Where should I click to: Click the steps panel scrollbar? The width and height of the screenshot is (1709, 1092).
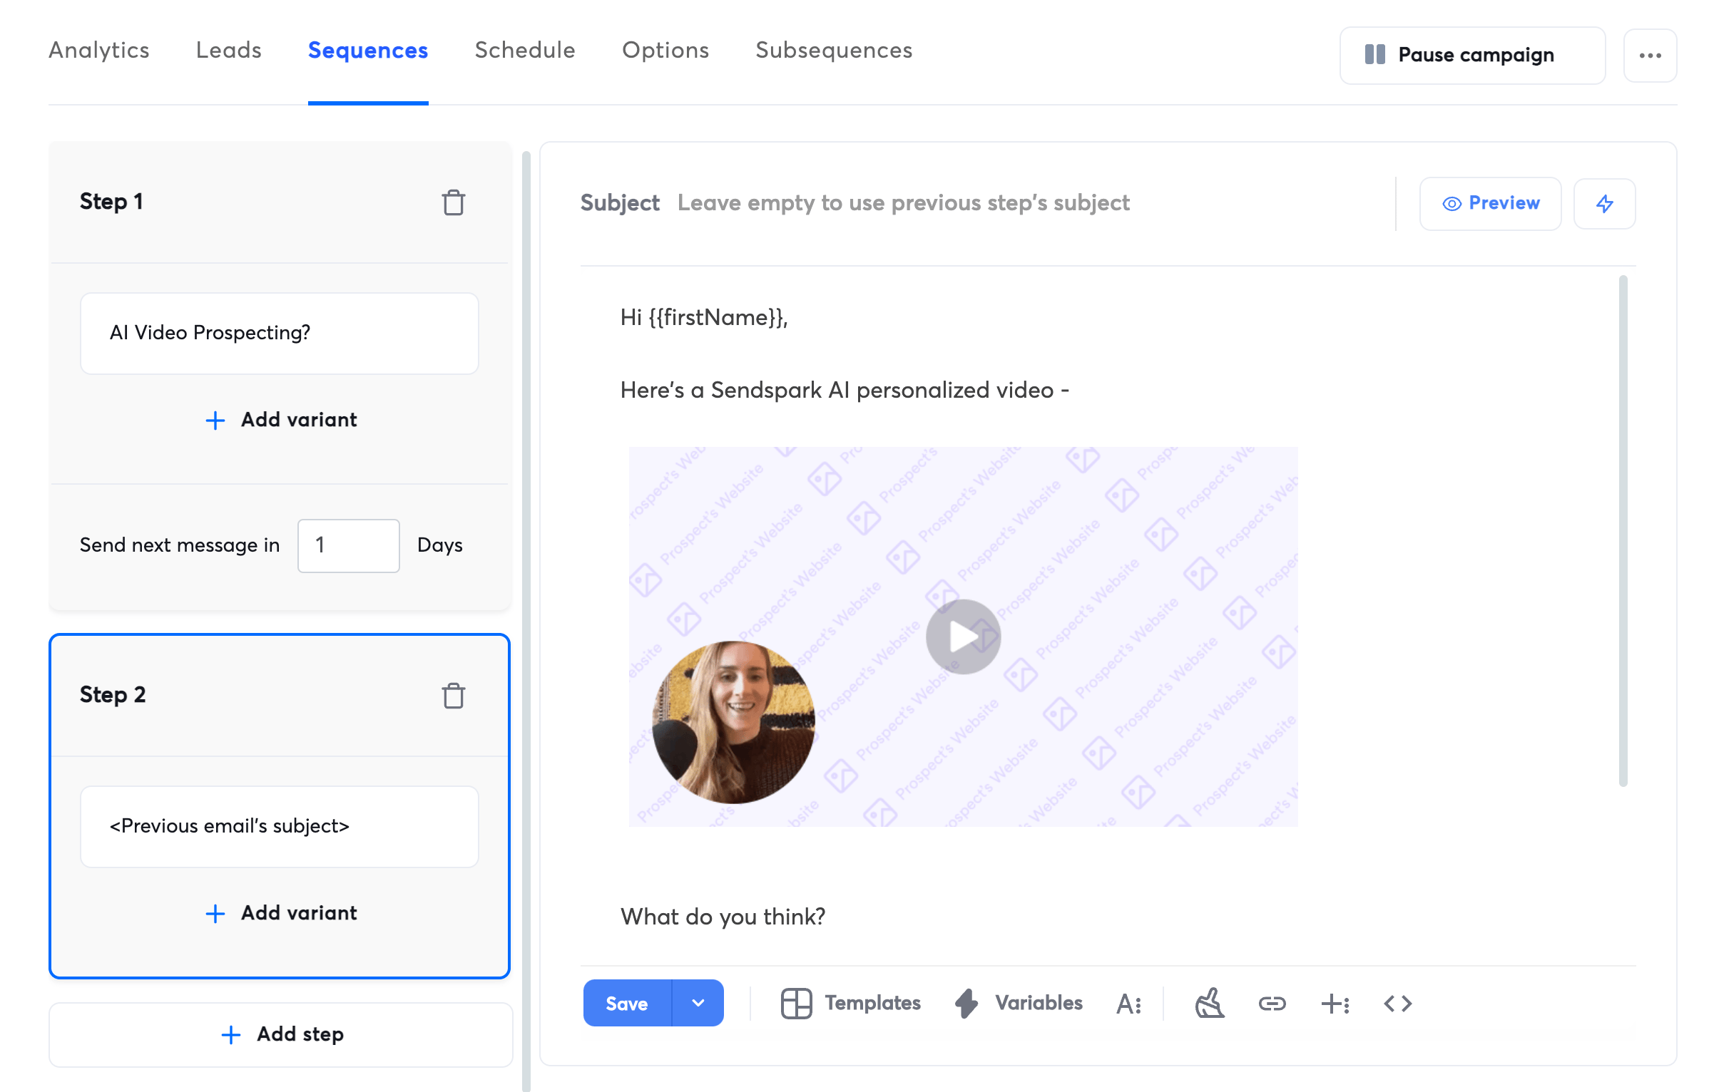(x=526, y=620)
